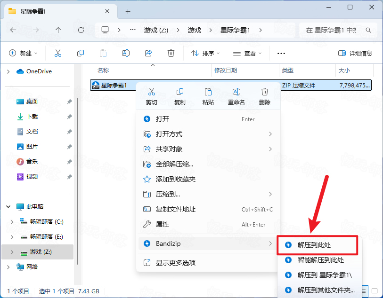Open the 排序 sort dropdown
The width and height of the screenshot is (383, 298).
pos(205,53)
